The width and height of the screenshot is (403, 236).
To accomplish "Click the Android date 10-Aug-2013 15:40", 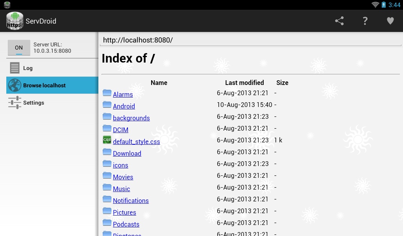I will 244,105.
